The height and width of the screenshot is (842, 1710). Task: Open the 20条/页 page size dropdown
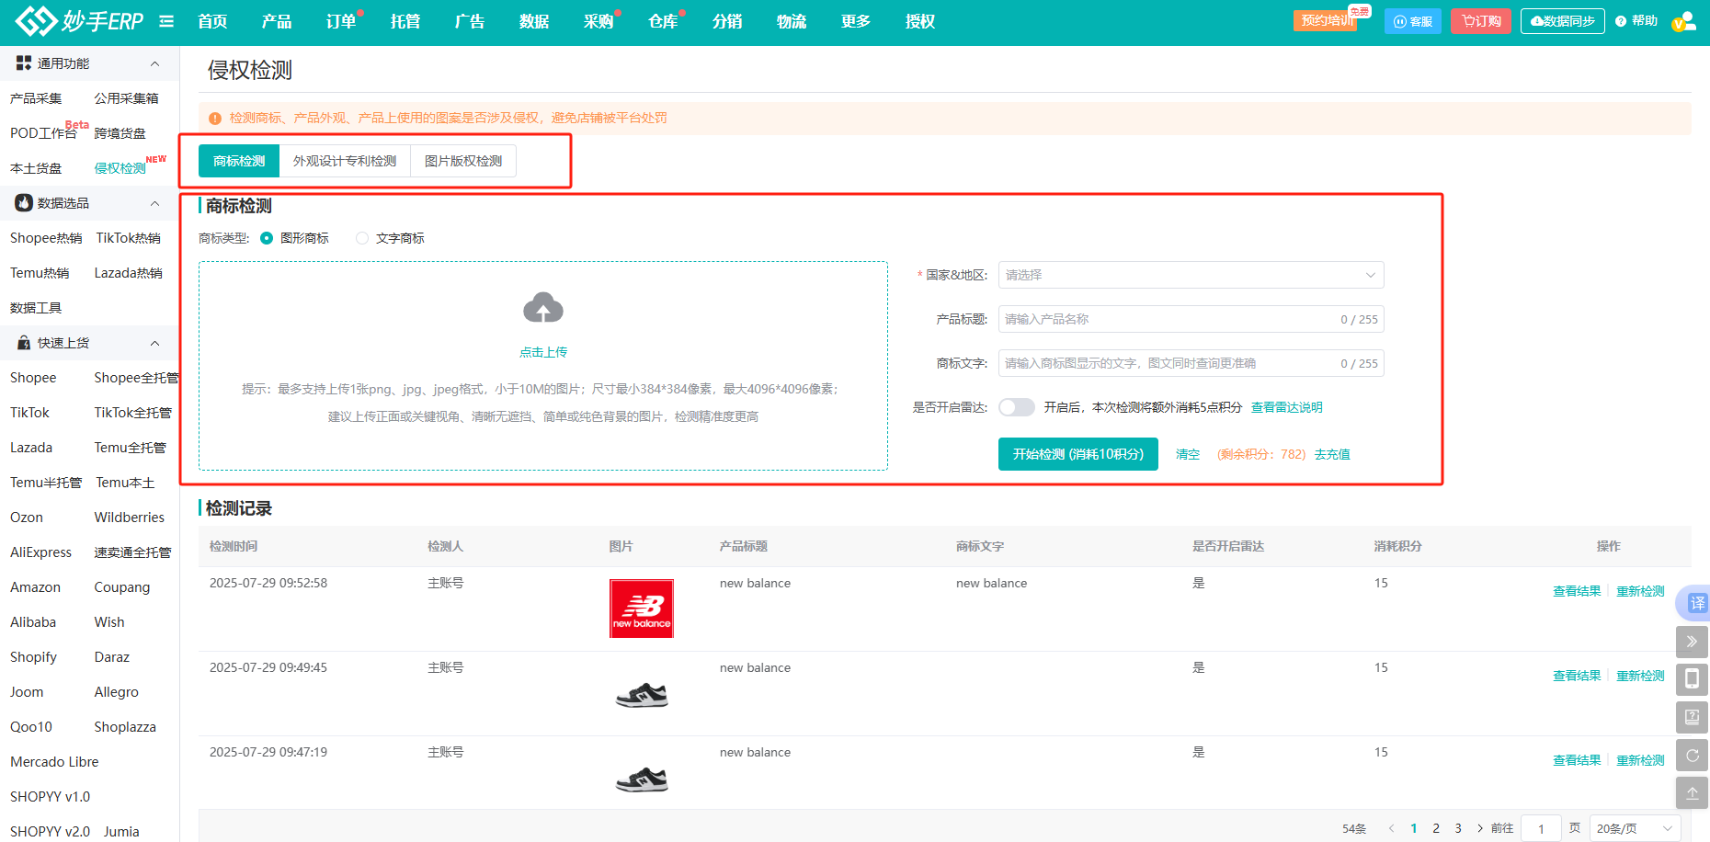(x=1635, y=828)
